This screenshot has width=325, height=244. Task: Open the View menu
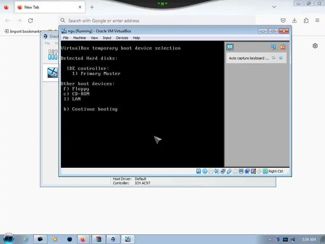(94, 38)
